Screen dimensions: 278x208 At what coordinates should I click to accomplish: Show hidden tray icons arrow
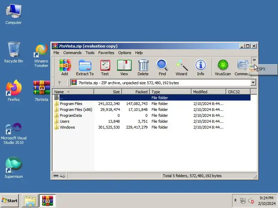click(236, 200)
